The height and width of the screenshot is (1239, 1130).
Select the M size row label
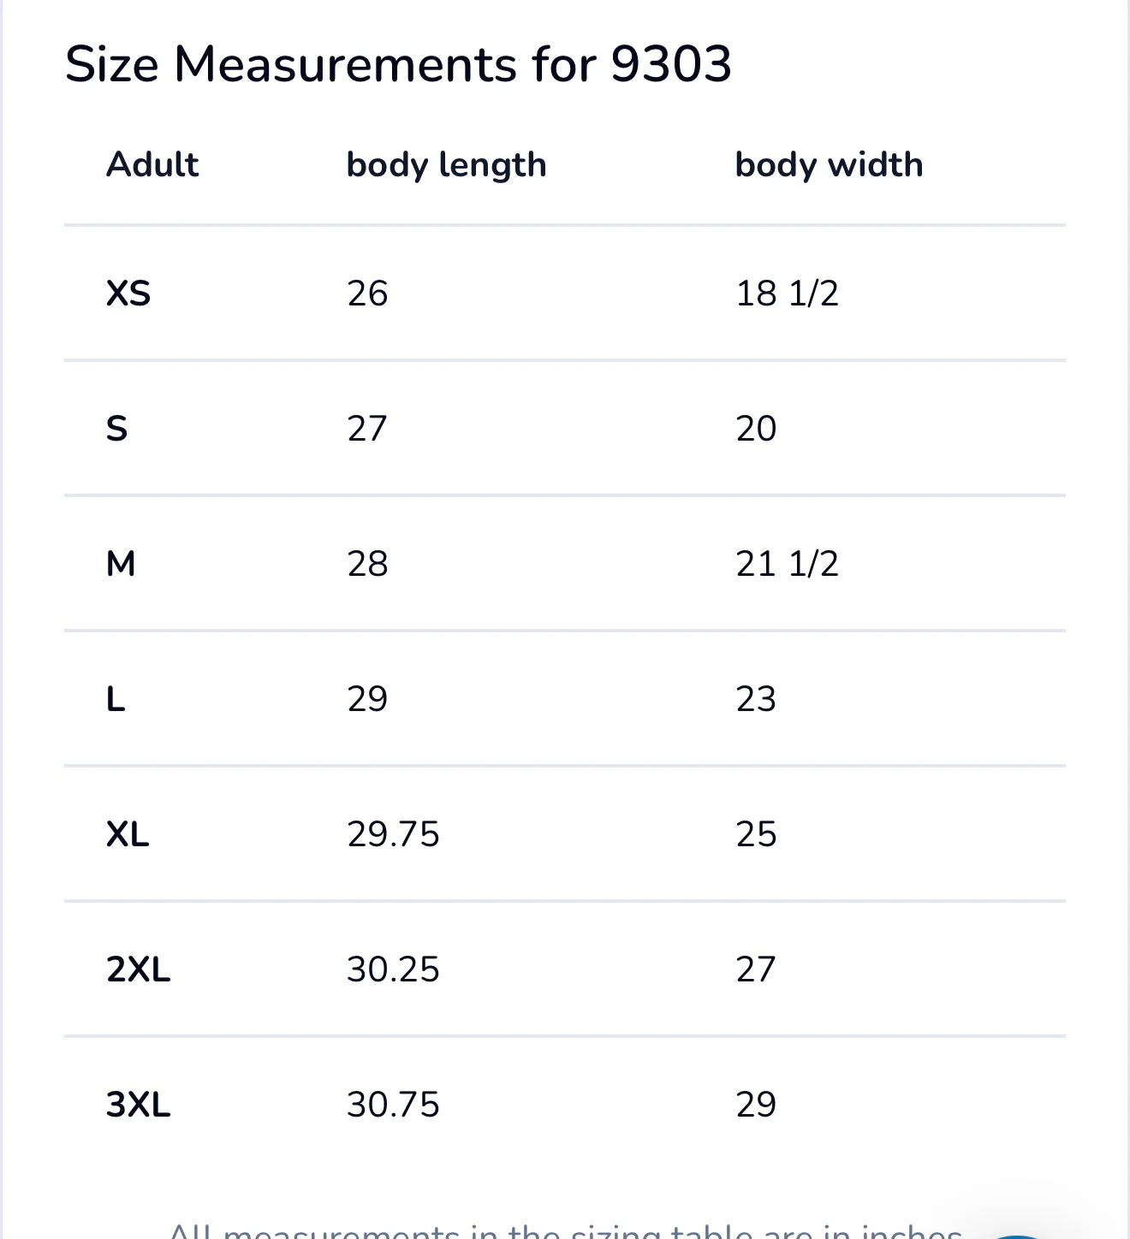(x=121, y=564)
